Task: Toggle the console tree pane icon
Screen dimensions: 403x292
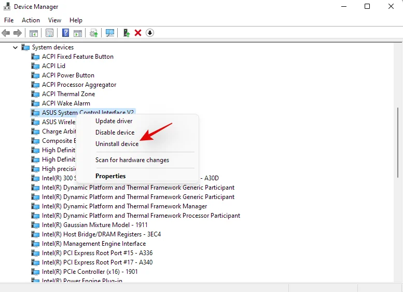Action: pyautogui.click(x=34, y=33)
